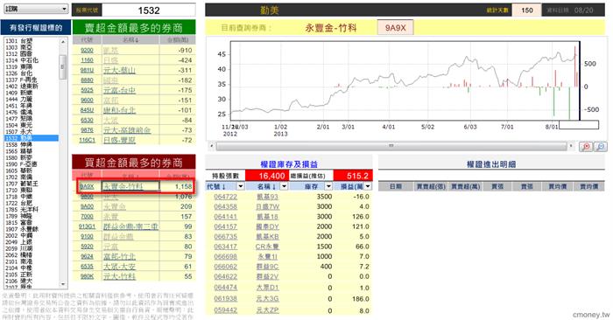This screenshot has height=320, width=613.
Task: Open seller broker code link 9200
Action: (87, 51)
